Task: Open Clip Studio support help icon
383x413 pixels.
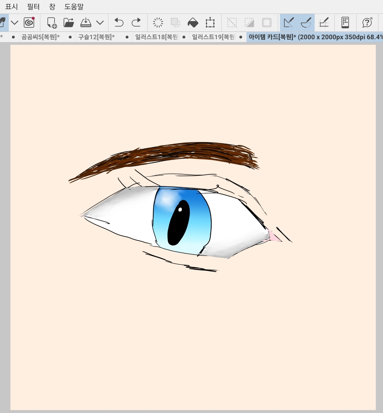Action: coord(367,23)
